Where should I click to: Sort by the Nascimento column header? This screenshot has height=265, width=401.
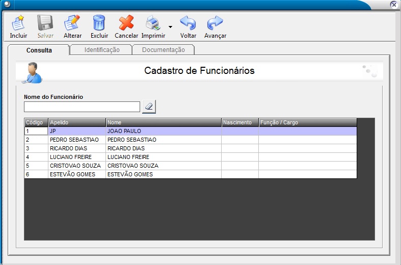pyautogui.click(x=240, y=122)
